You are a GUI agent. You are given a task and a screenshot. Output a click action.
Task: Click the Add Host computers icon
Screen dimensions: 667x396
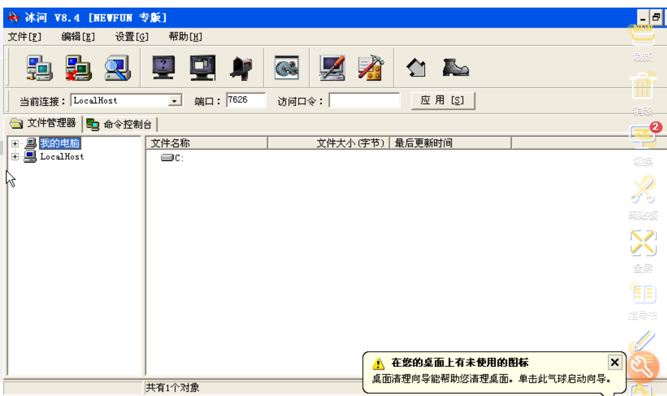coord(40,68)
